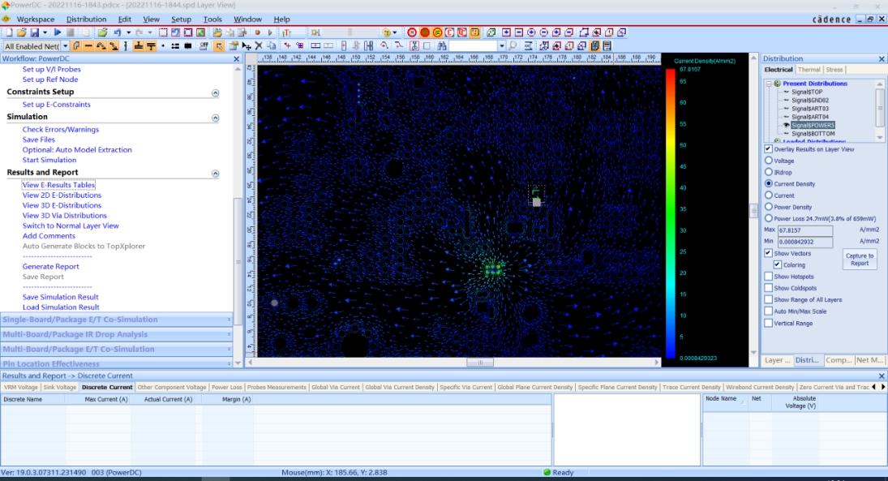Click the green play triangle macro icon
This screenshot has width=888, height=481.
pyautogui.click(x=270, y=32)
